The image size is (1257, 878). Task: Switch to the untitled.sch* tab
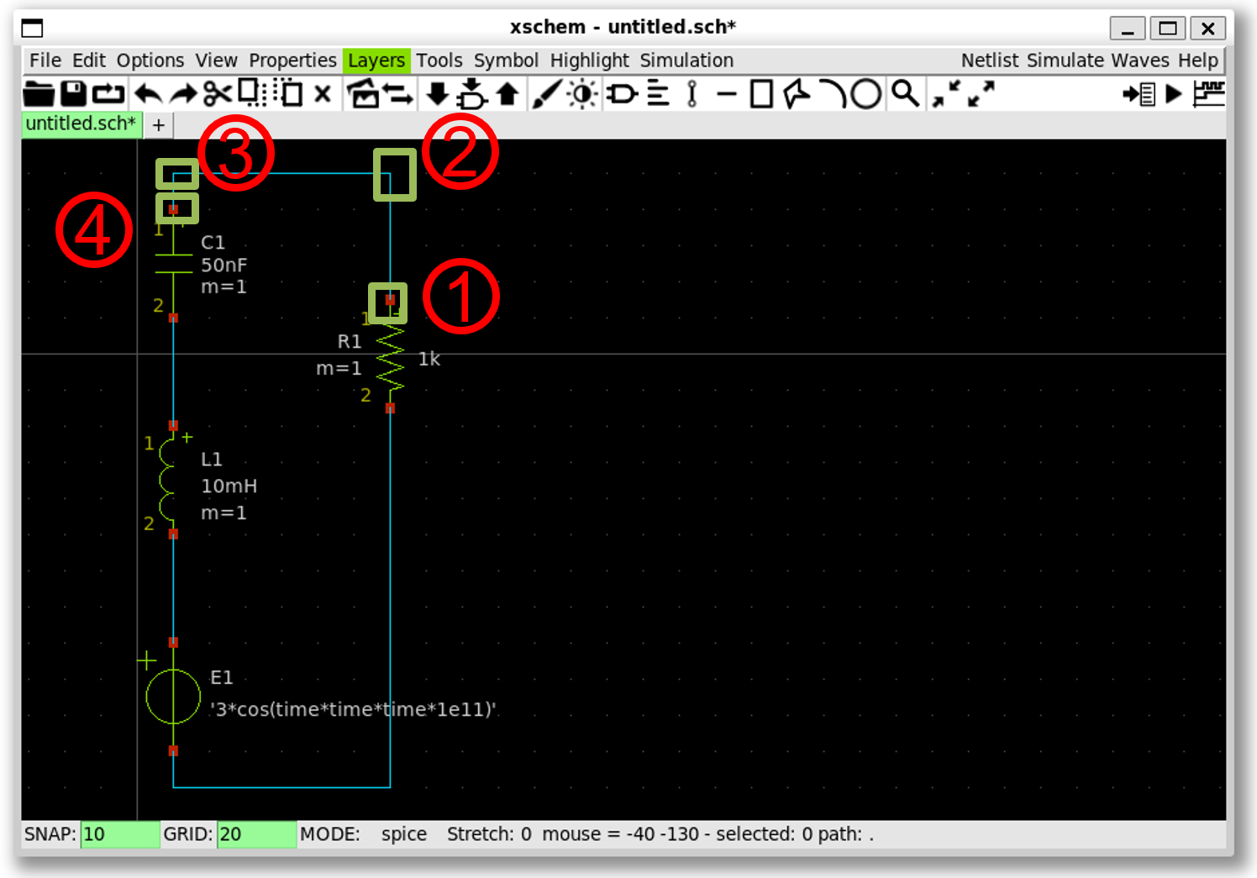(81, 124)
